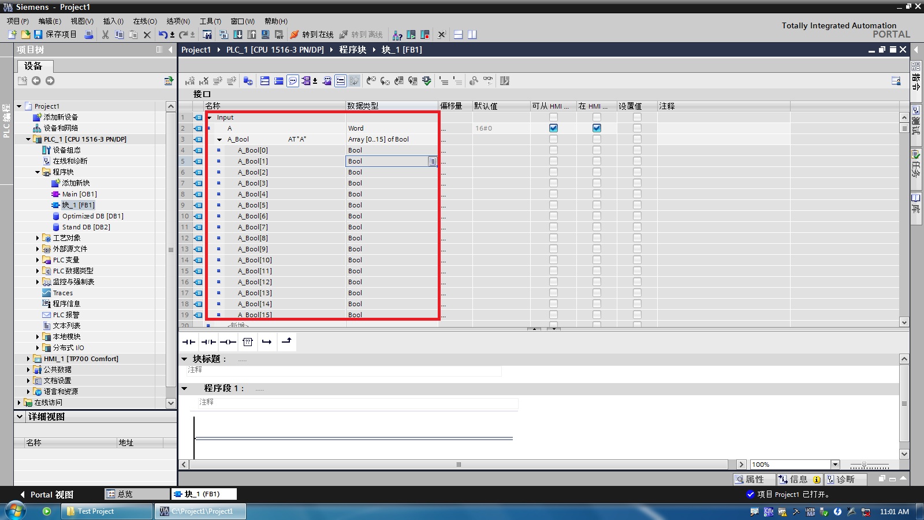924x520 pixels.
Task: Open the 编辑(E) menu
Action: [50, 21]
